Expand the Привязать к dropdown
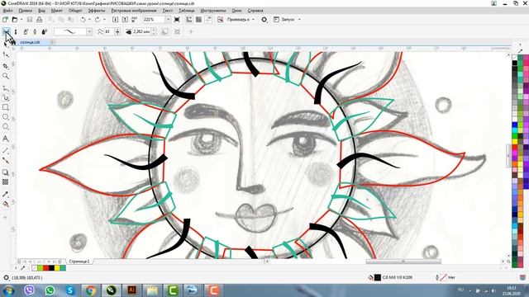 (x=254, y=20)
